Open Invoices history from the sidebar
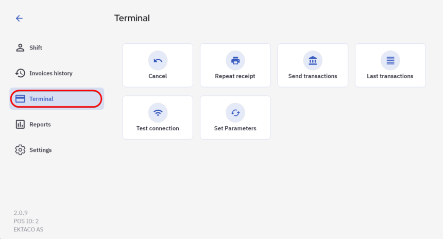Image resolution: width=443 pixels, height=239 pixels. click(x=50, y=73)
